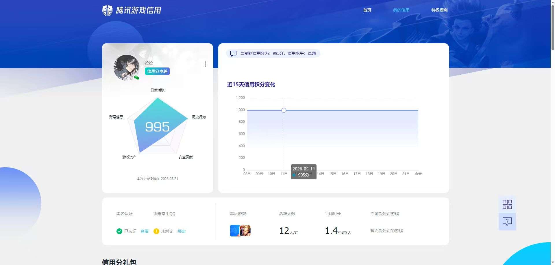Viewport: 555px width, 265px height.
Task: Click the username 笙笙
Action: point(149,63)
